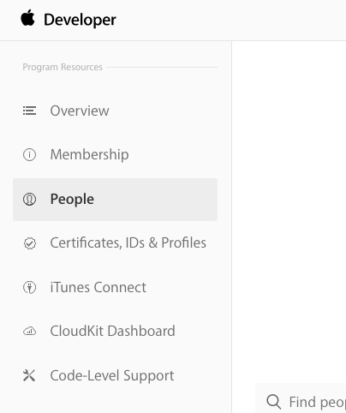Click the iTunes Connect plug icon
346x413 pixels.
click(29, 287)
